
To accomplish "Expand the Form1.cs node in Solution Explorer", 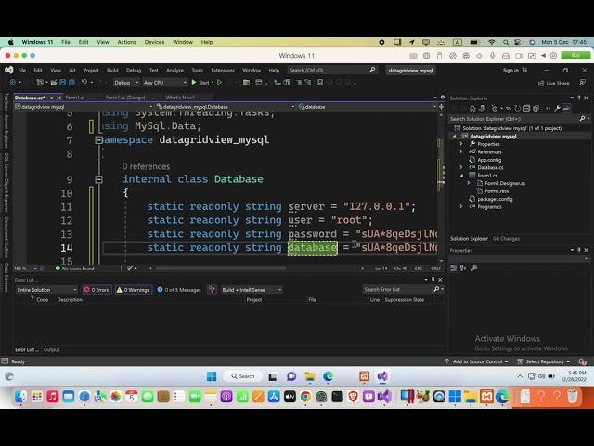I will tap(462, 175).
